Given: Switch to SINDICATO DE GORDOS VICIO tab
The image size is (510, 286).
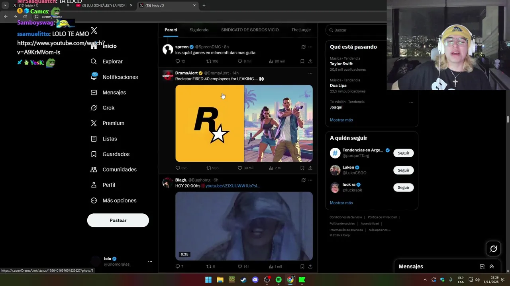Looking at the screenshot, I should click(250, 30).
